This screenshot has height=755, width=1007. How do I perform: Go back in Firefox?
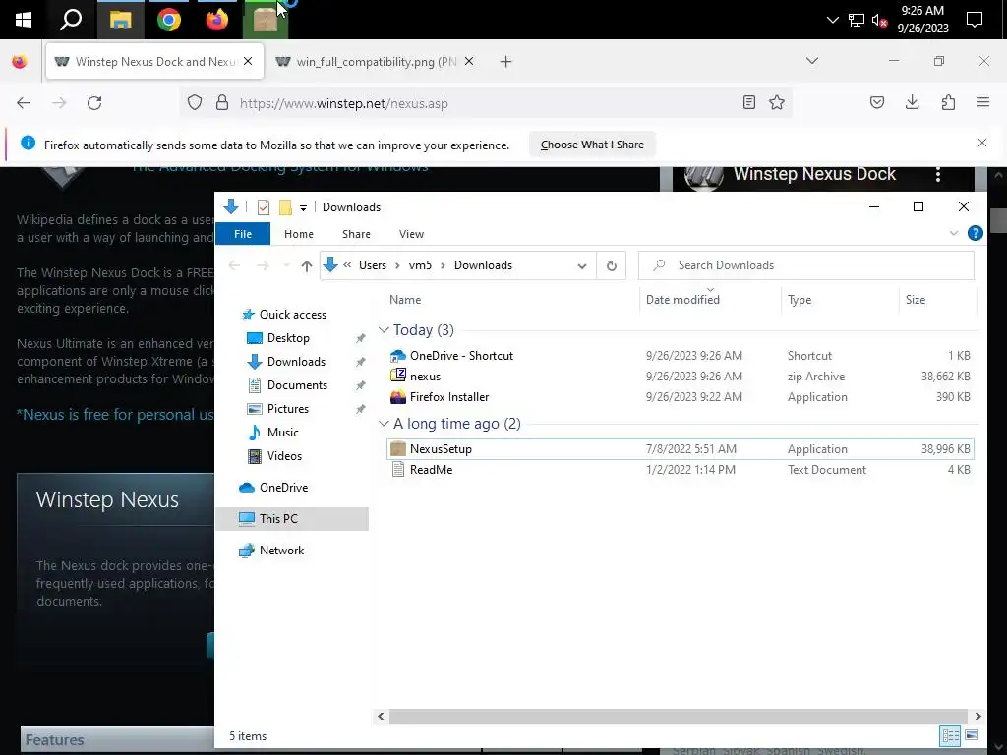pos(24,103)
